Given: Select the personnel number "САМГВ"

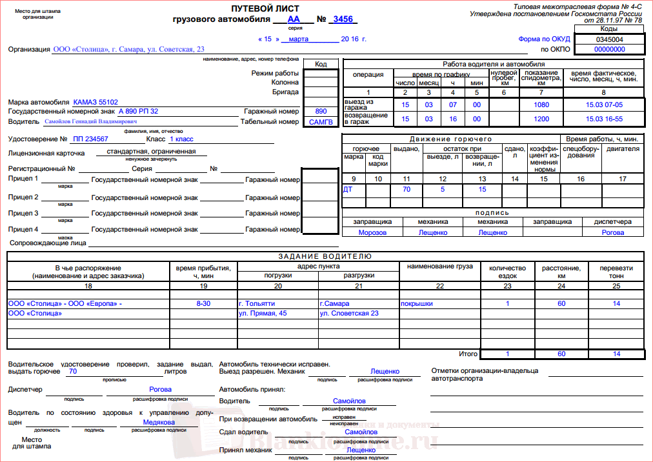Looking at the screenshot, I should click(321, 122).
